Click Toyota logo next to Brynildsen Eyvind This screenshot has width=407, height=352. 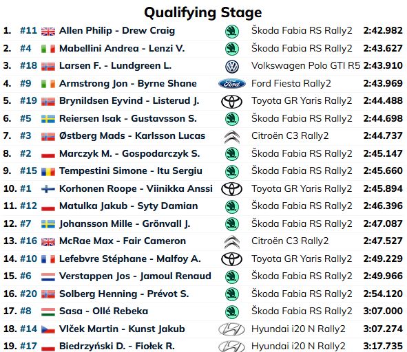pyautogui.click(x=232, y=101)
